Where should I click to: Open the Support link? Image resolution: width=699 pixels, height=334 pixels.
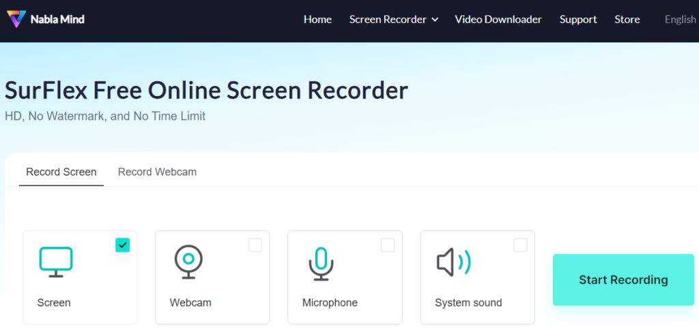[x=578, y=19]
